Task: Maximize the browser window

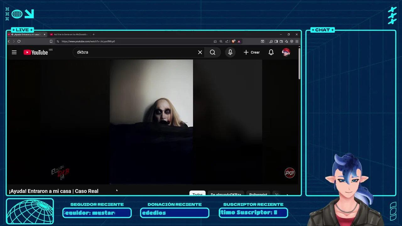Action: coord(289,35)
